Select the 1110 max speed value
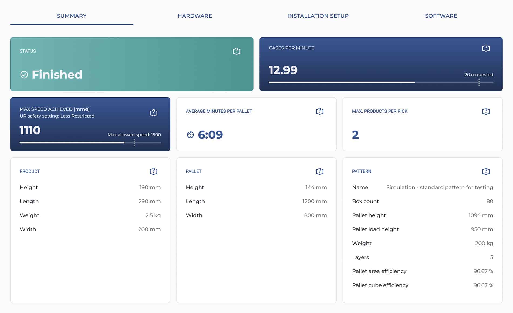The width and height of the screenshot is (513, 313). pyautogui.click(x=30, y=130)
